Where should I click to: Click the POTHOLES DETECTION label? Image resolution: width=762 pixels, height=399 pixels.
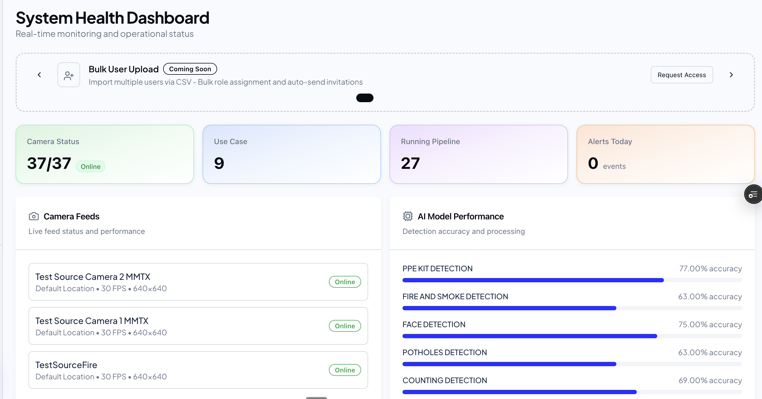(445, 352)
